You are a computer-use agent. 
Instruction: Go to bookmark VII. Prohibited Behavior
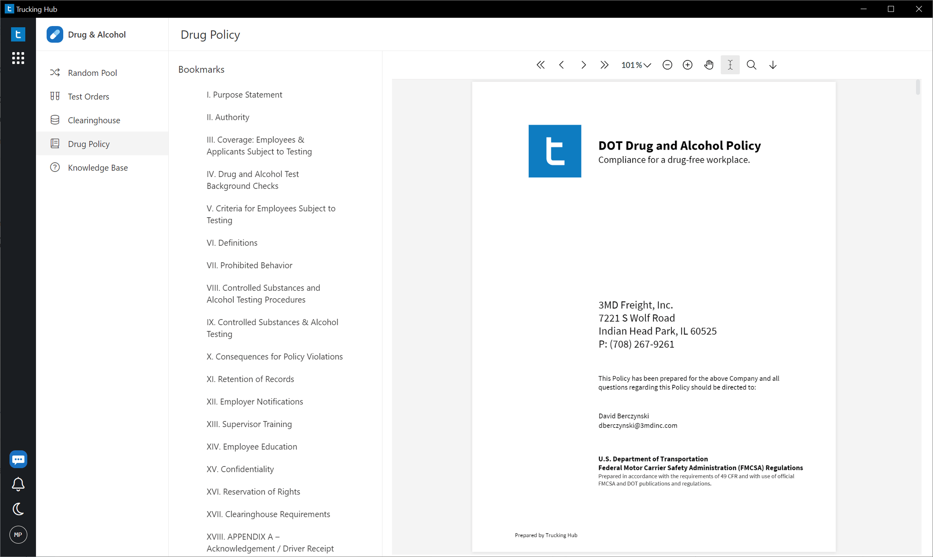[249, 265]
